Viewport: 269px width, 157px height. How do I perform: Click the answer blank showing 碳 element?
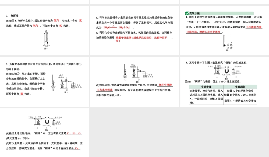pyautogui.click(x=22, y=94)
